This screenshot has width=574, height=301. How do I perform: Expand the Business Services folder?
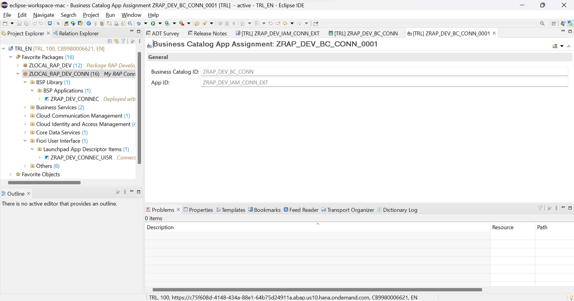(25, 107)
